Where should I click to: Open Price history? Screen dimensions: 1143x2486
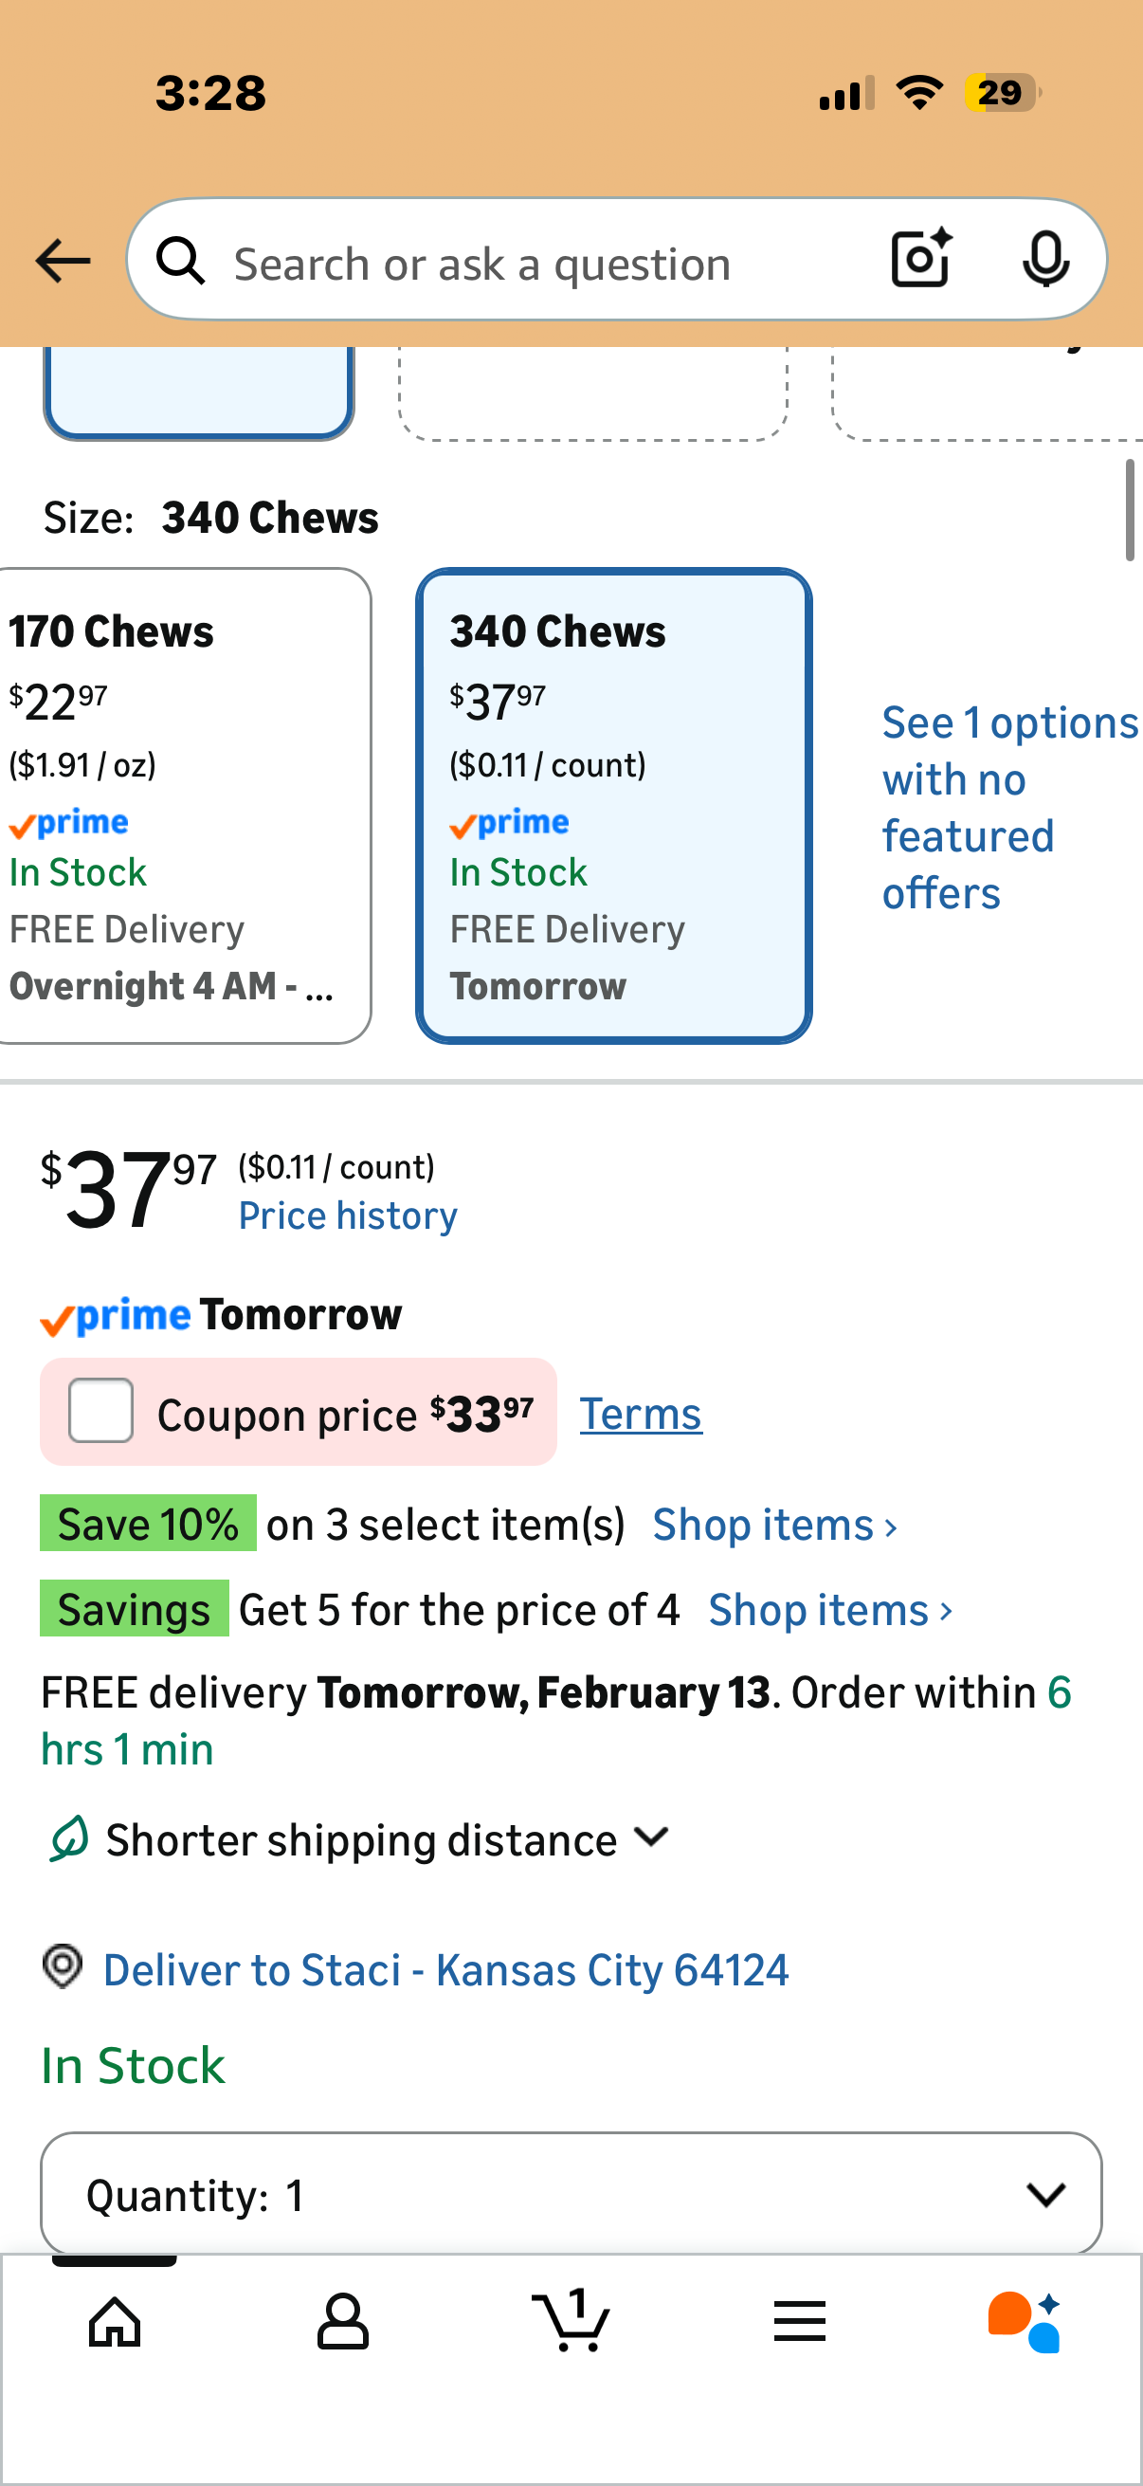tap(346, 1215)
